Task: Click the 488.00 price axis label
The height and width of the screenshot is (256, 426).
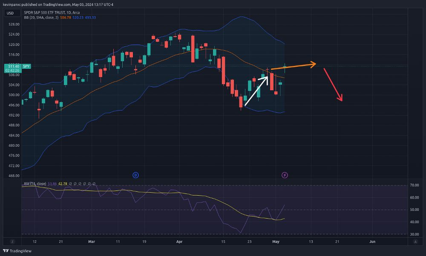Action: (x=14, y=125)
